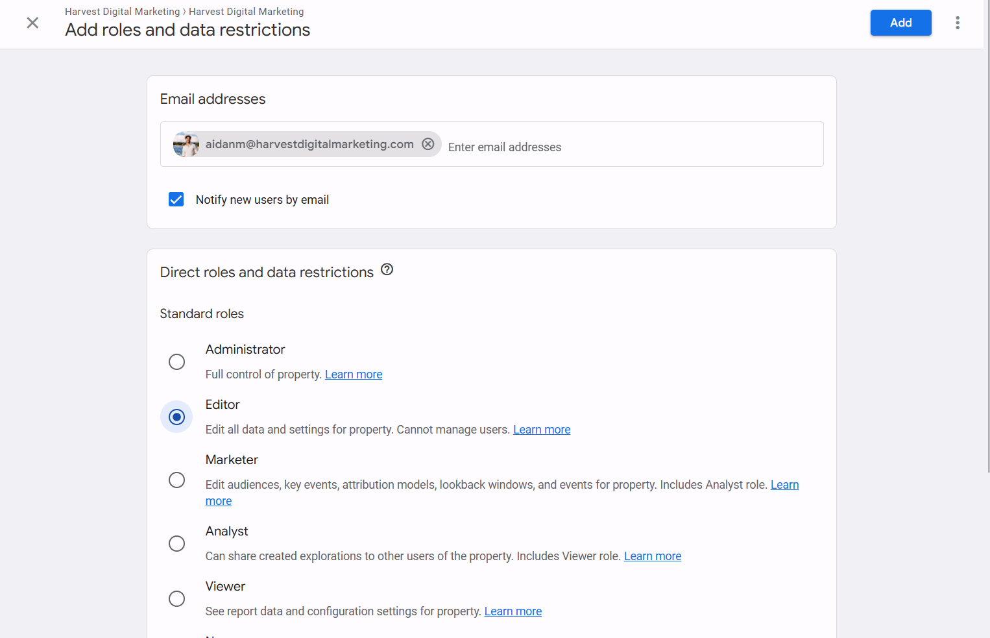Image resolution: width=990 pixels, height=638 pixels.
Task: Remove aidanm email chip with the X icon
Action: [x=428, y=144]
